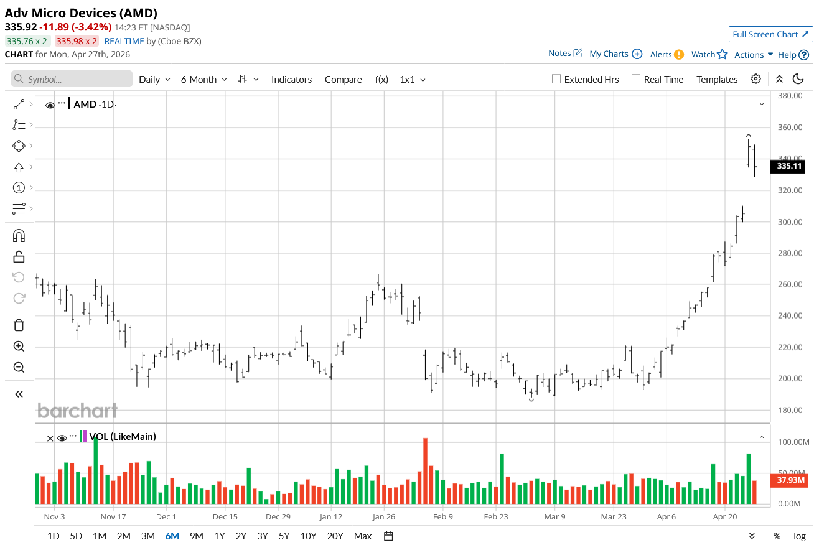Open the 1x1 grid layout dropdown

pyautogui.click(x=413, y=79)
